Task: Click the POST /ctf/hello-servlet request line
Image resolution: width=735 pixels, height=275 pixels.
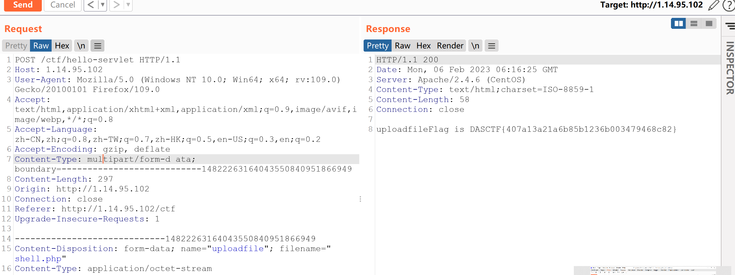Action: [97, 60]
